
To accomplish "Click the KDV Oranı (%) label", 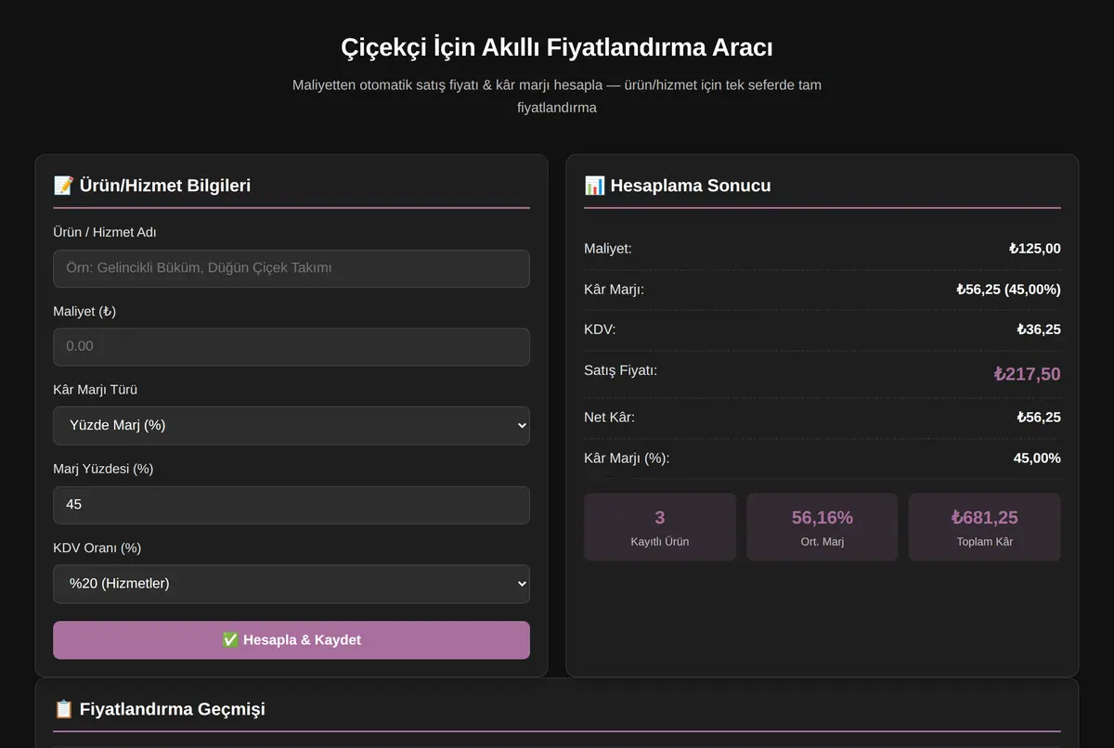I will coord(97,548).
